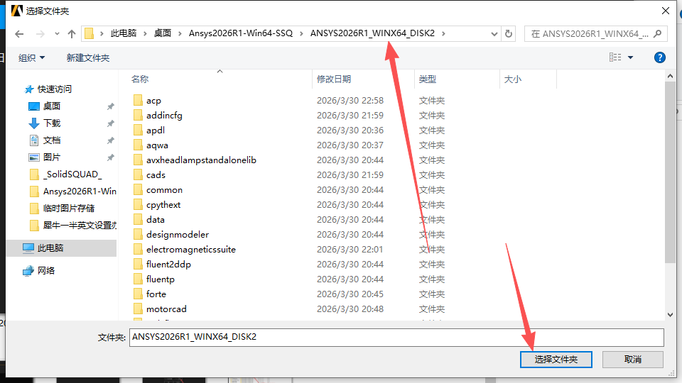
Task: Click the avxheadlampstandalonelib folder icon
Action: pos(138,160)
